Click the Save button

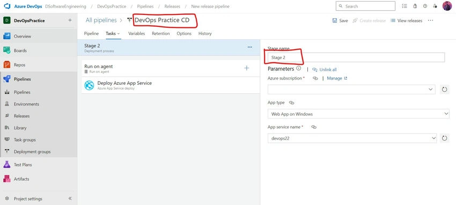pos(340,20)
